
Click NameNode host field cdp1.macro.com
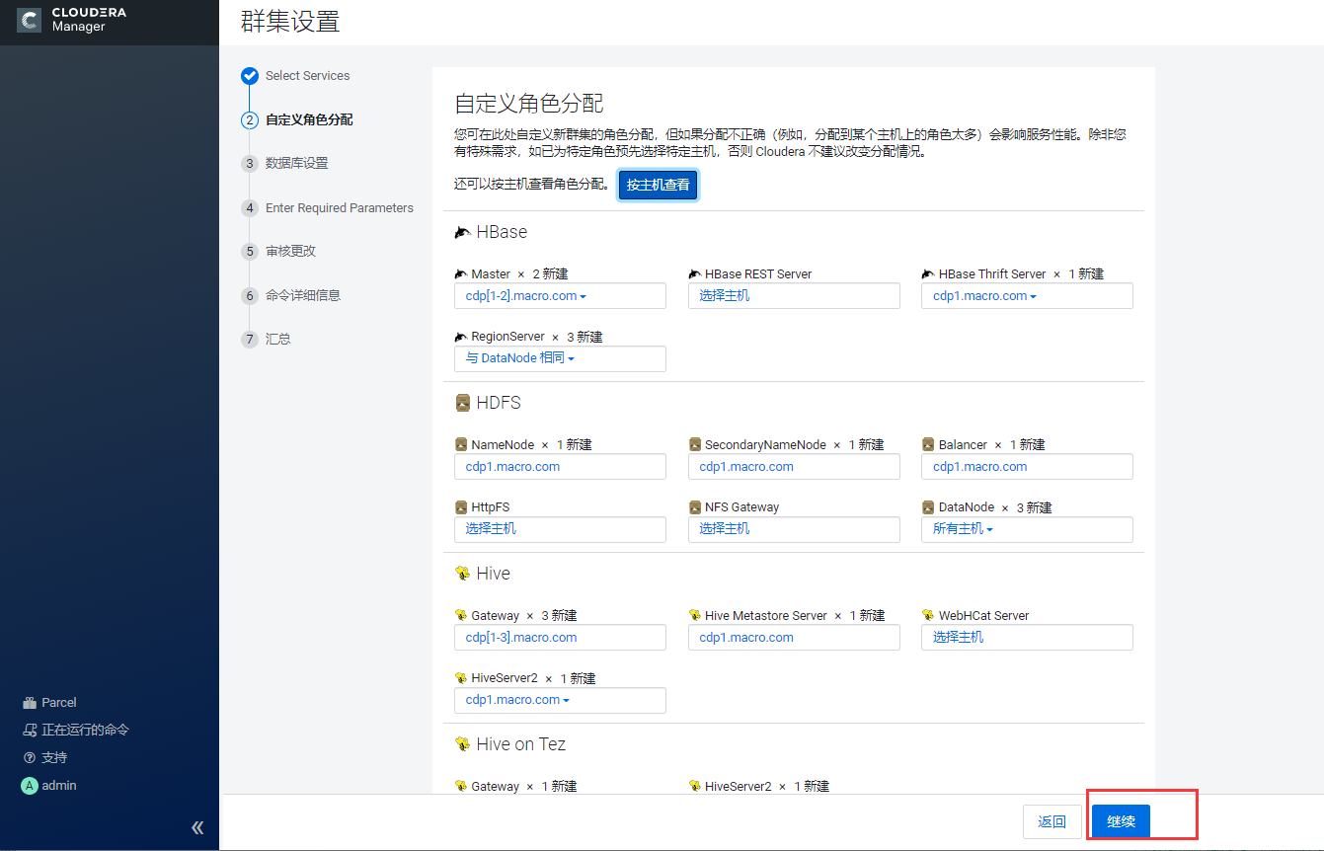coord(560,467)
